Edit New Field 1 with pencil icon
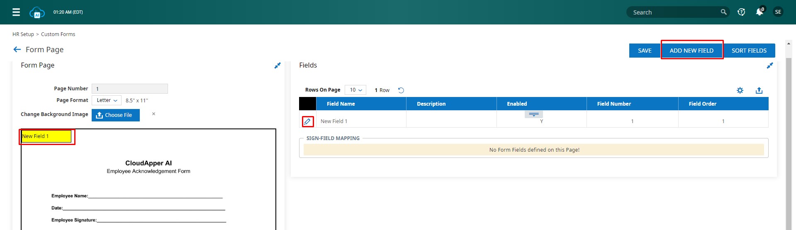The width and height of the screenshot is (796, 230). [x=307, y=121]
